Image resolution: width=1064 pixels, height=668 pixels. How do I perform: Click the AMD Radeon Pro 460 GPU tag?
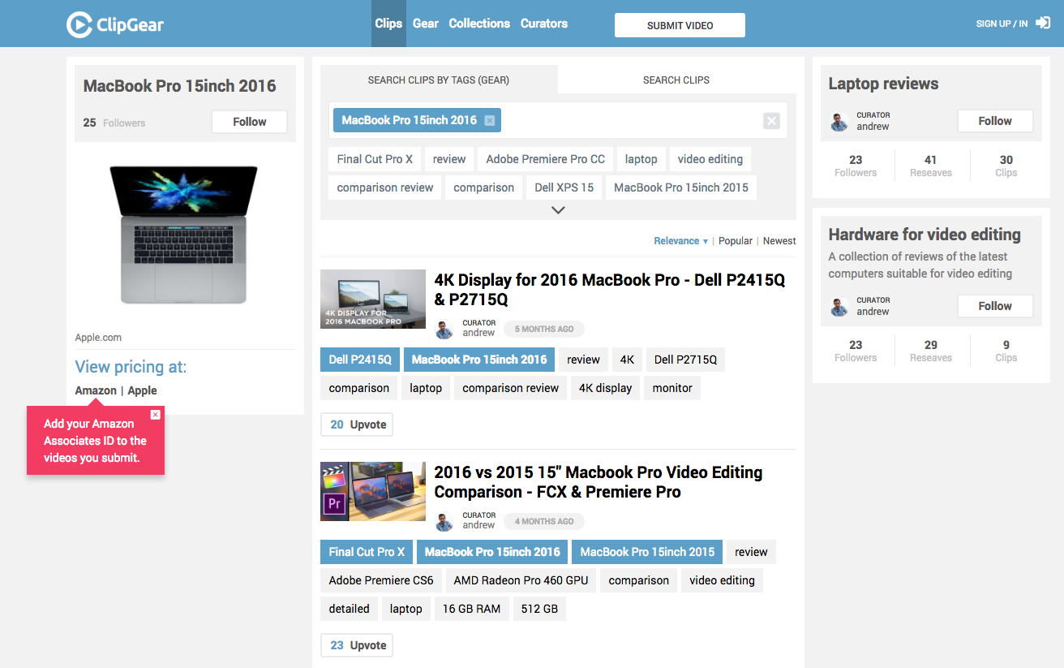click(521, 580)
